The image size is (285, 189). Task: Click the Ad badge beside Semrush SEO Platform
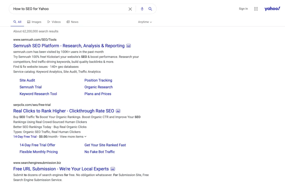pos(129,46)
